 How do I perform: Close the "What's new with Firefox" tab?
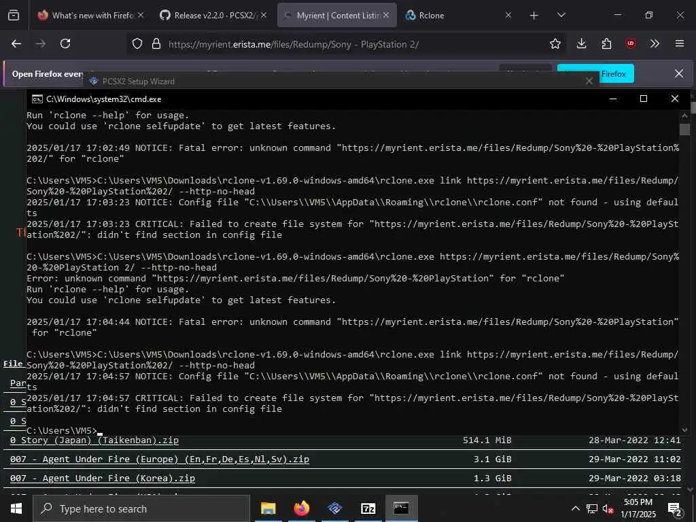click(141, 15)
